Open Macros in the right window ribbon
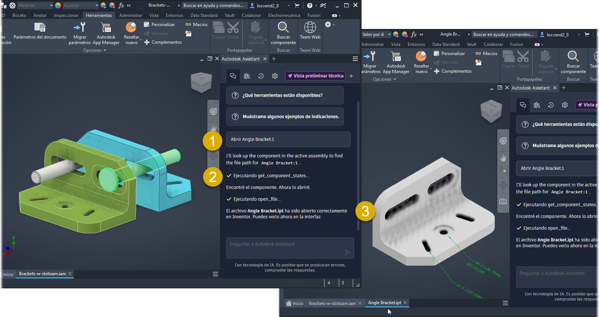599x317 pixels. 487,54
